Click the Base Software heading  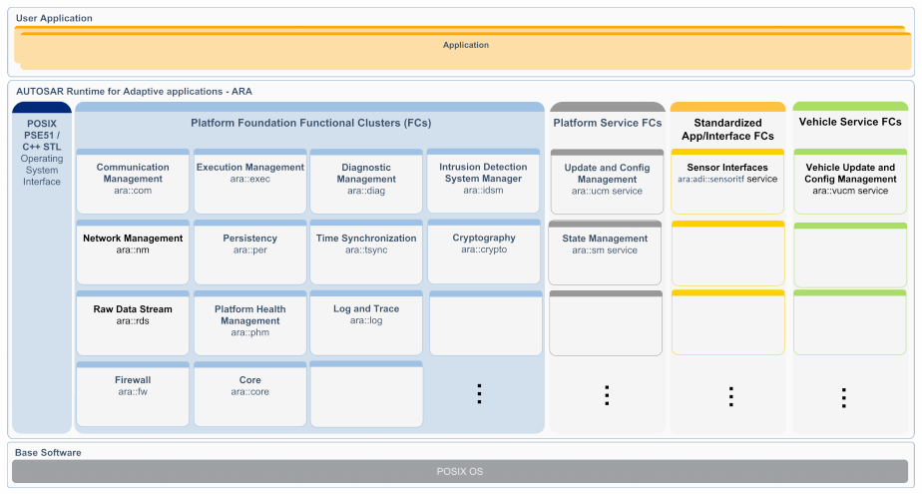(x=48, y=453)
